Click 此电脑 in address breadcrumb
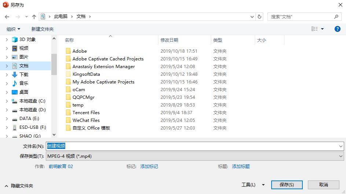Image resolution: width=346 pixels, height=194 pixels. 61,16
